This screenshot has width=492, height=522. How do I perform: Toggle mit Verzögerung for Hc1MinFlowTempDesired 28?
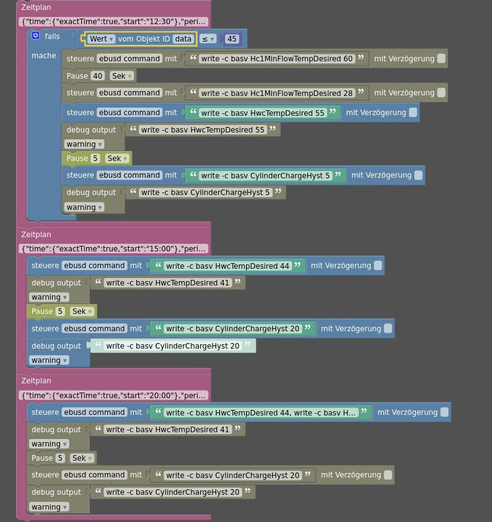pos(441,93)
